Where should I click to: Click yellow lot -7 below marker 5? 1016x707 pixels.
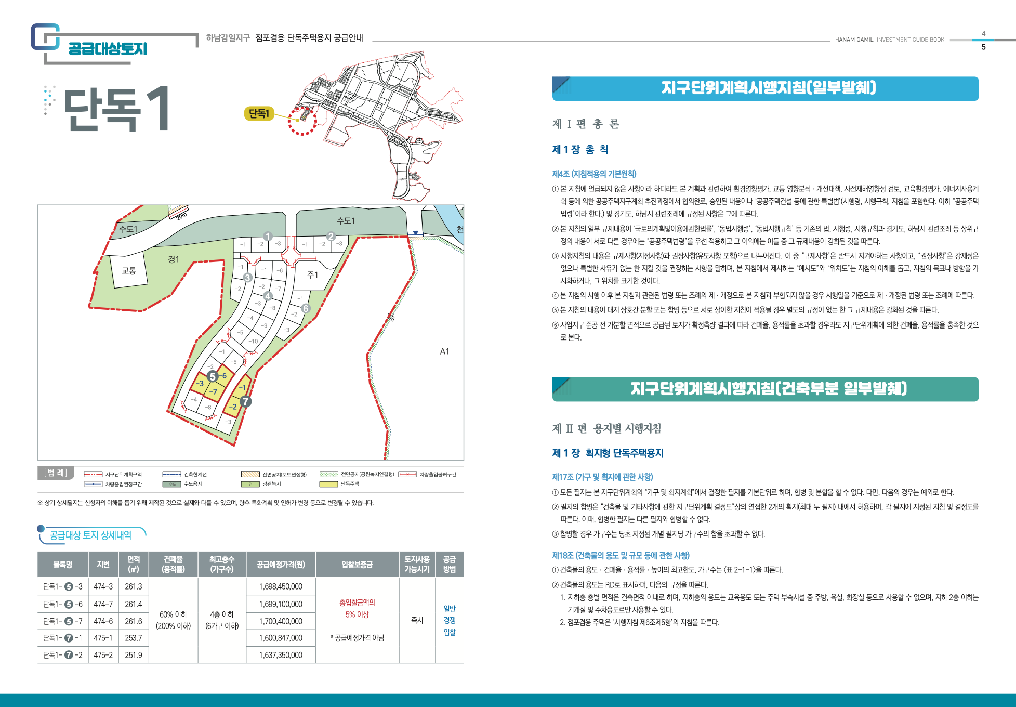pos(213,391)
